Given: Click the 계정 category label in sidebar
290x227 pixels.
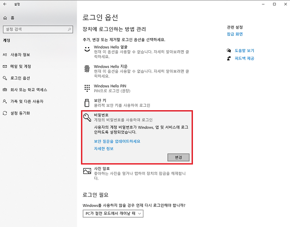Looking at the screenshot, I should [x=6, y=40].
